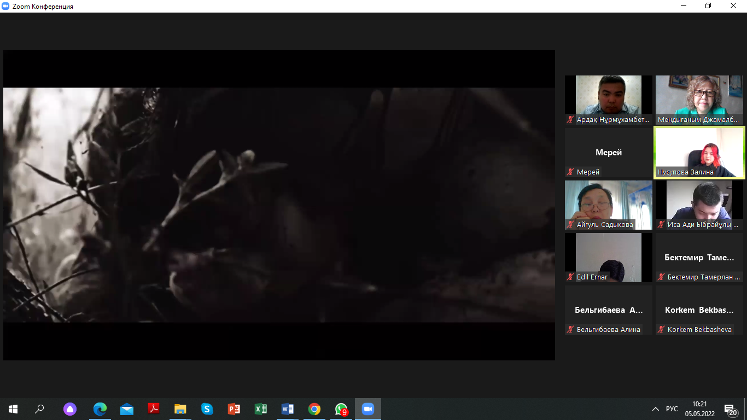Open Windows Start menu
747x420 pixels.
point(13,409)
